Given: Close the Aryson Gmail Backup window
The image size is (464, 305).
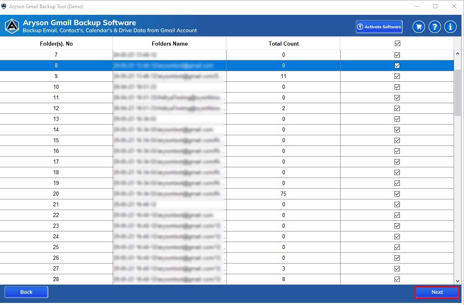Looking at the screenshot, I should point(454,6).
